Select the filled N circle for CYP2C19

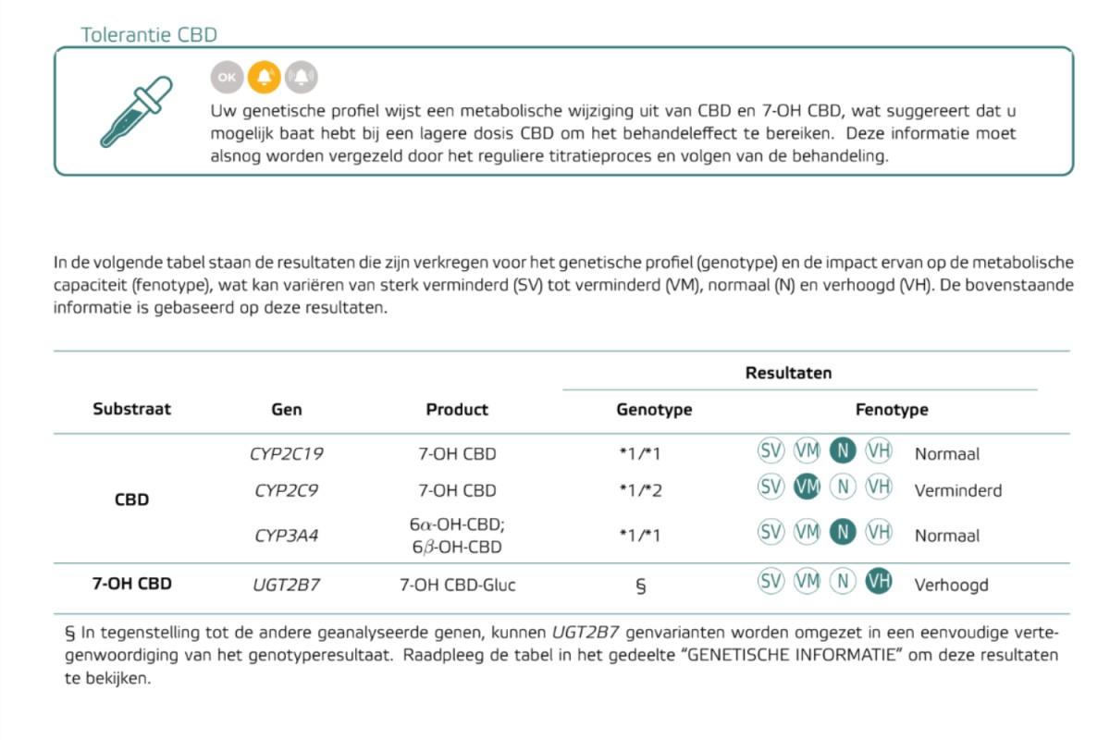pos(842,451)
